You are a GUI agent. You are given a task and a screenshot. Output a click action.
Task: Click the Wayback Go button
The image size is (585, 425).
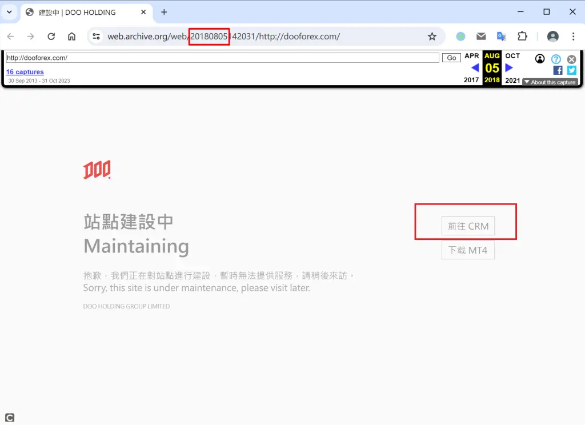451,58
